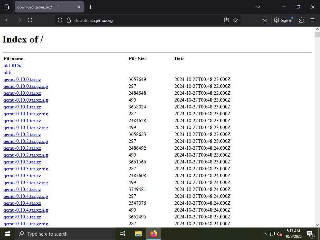Download qemu-0.10.4.tar.xz
The image size is (320, 240).
point(22,203)
